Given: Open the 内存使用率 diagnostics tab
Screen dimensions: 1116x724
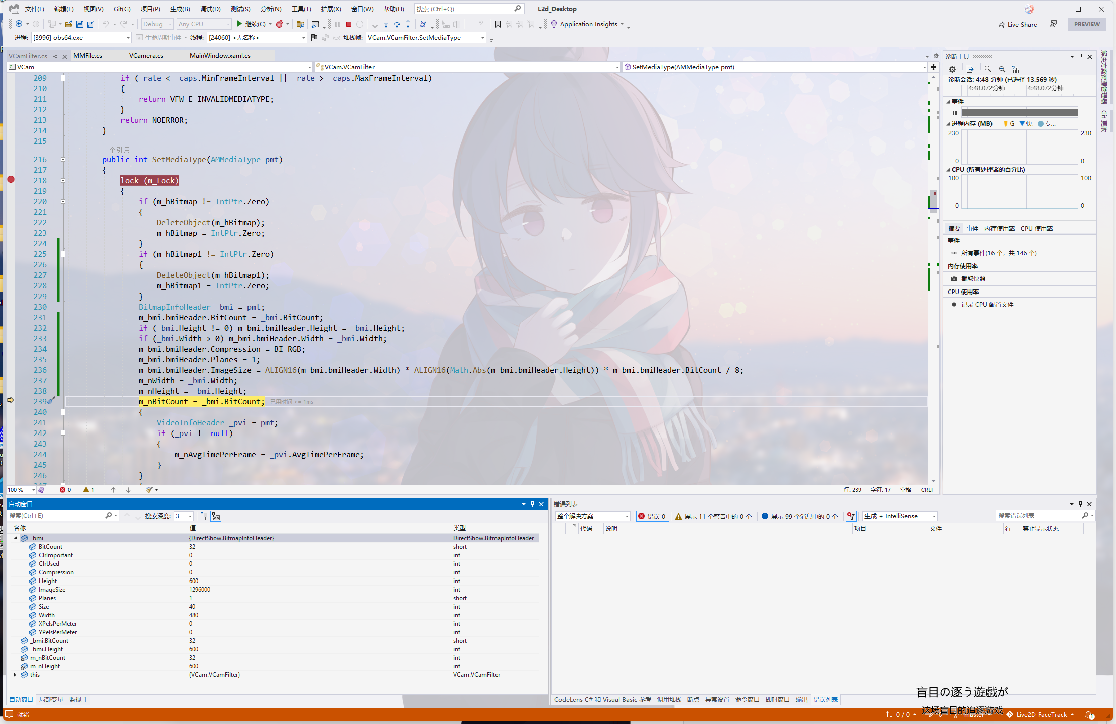Looking at the screenshot, I should click(999, 229).
